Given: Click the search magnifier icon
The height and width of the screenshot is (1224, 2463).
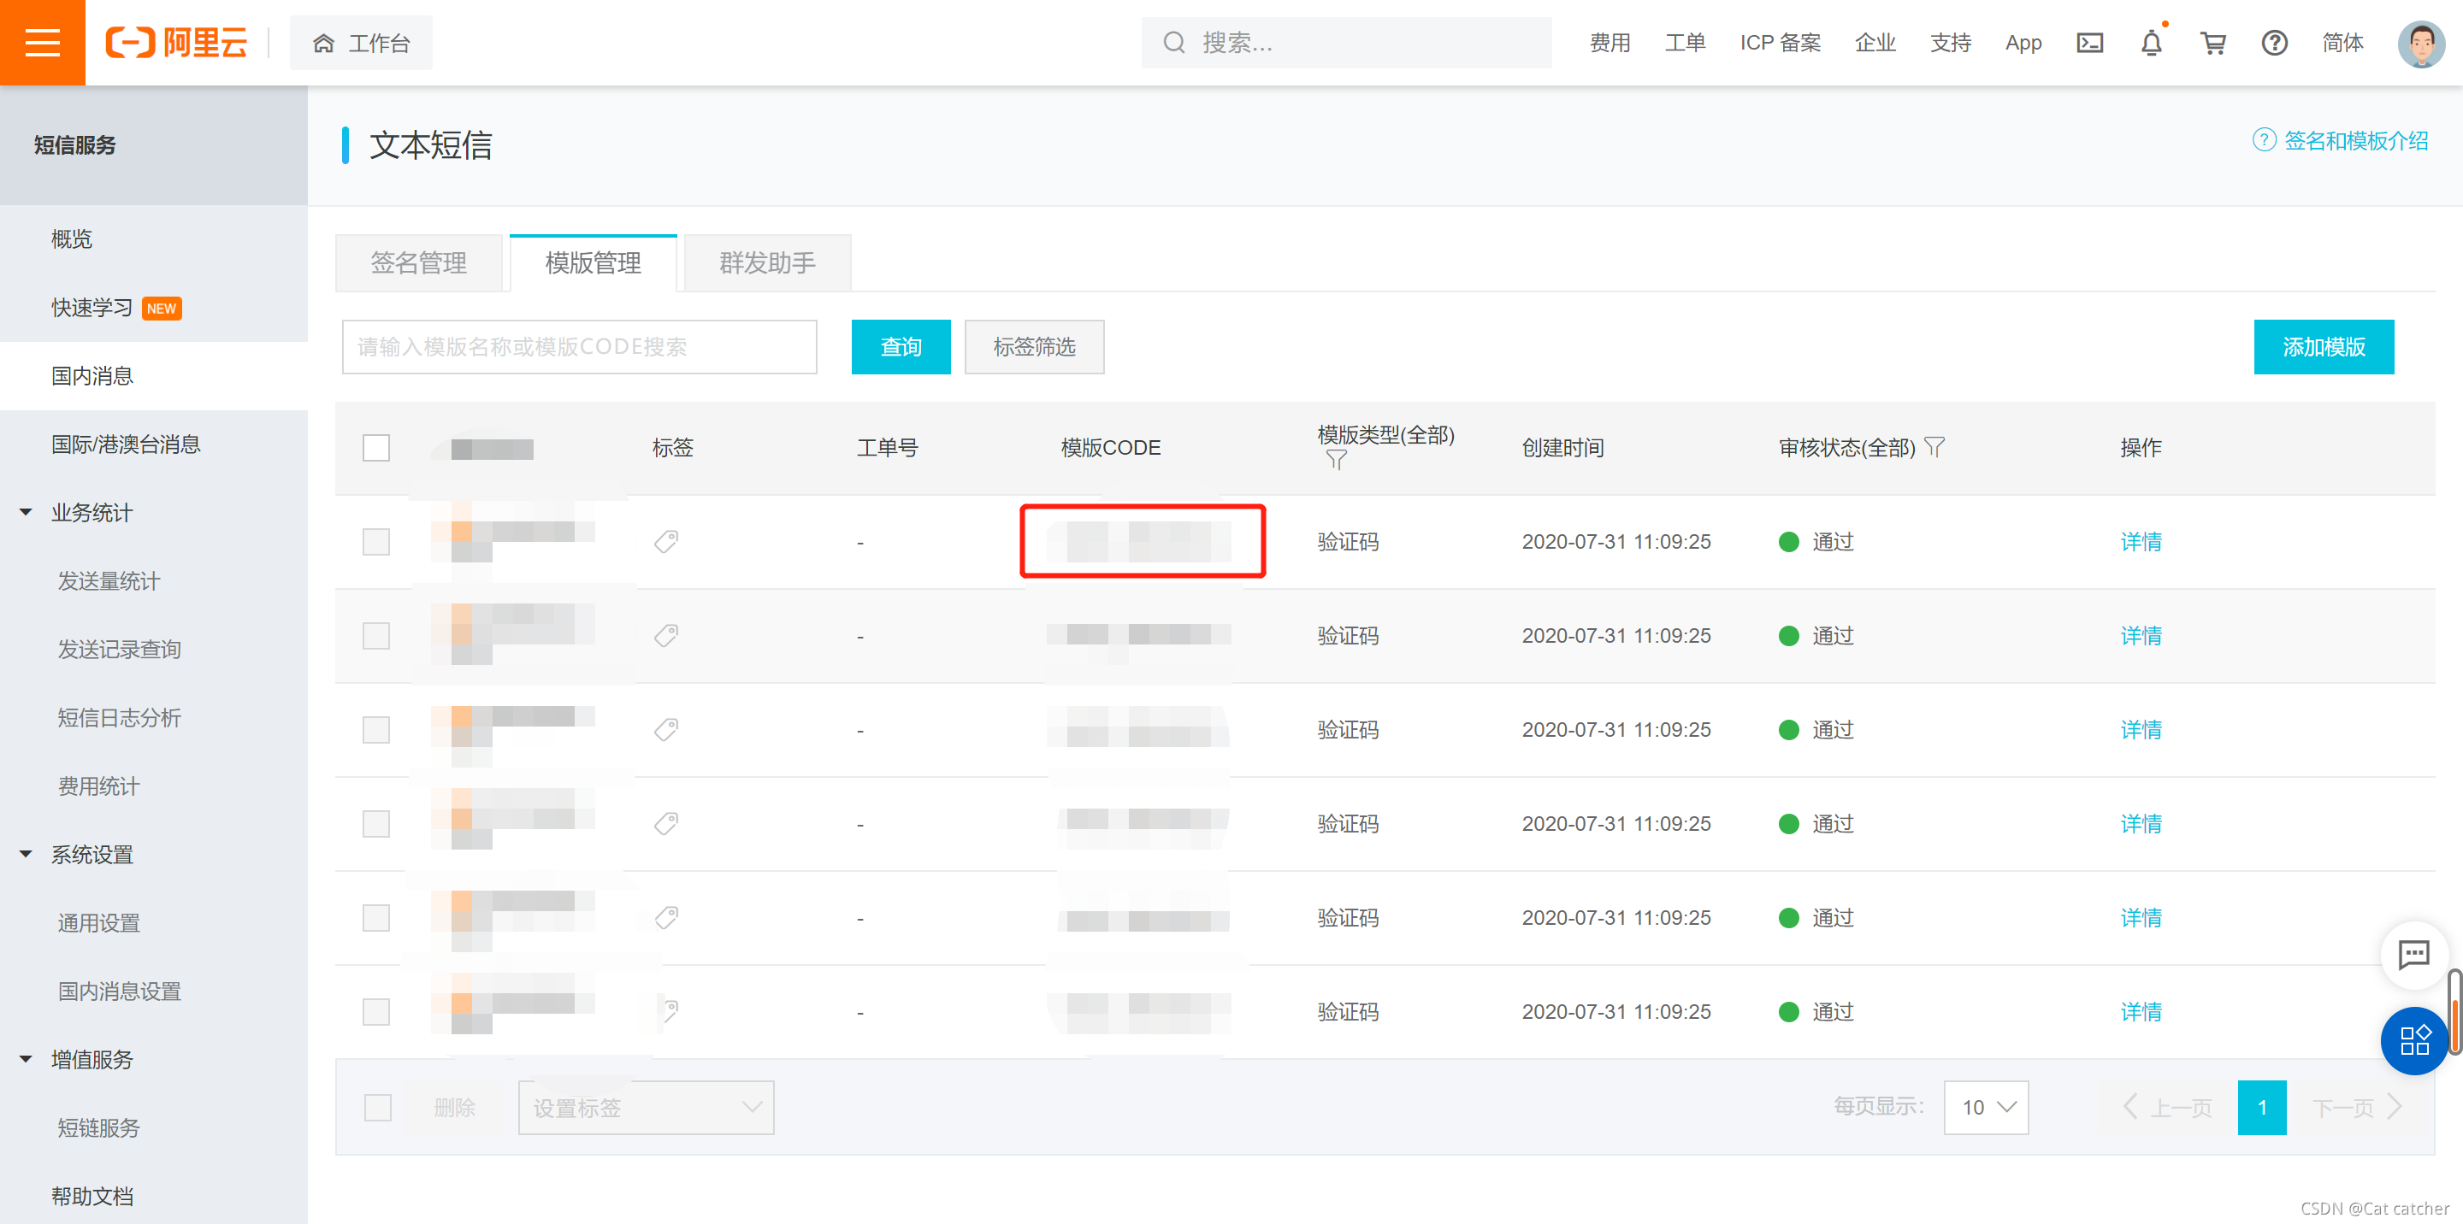Looking at the screenshot, I should point(1173,43).
